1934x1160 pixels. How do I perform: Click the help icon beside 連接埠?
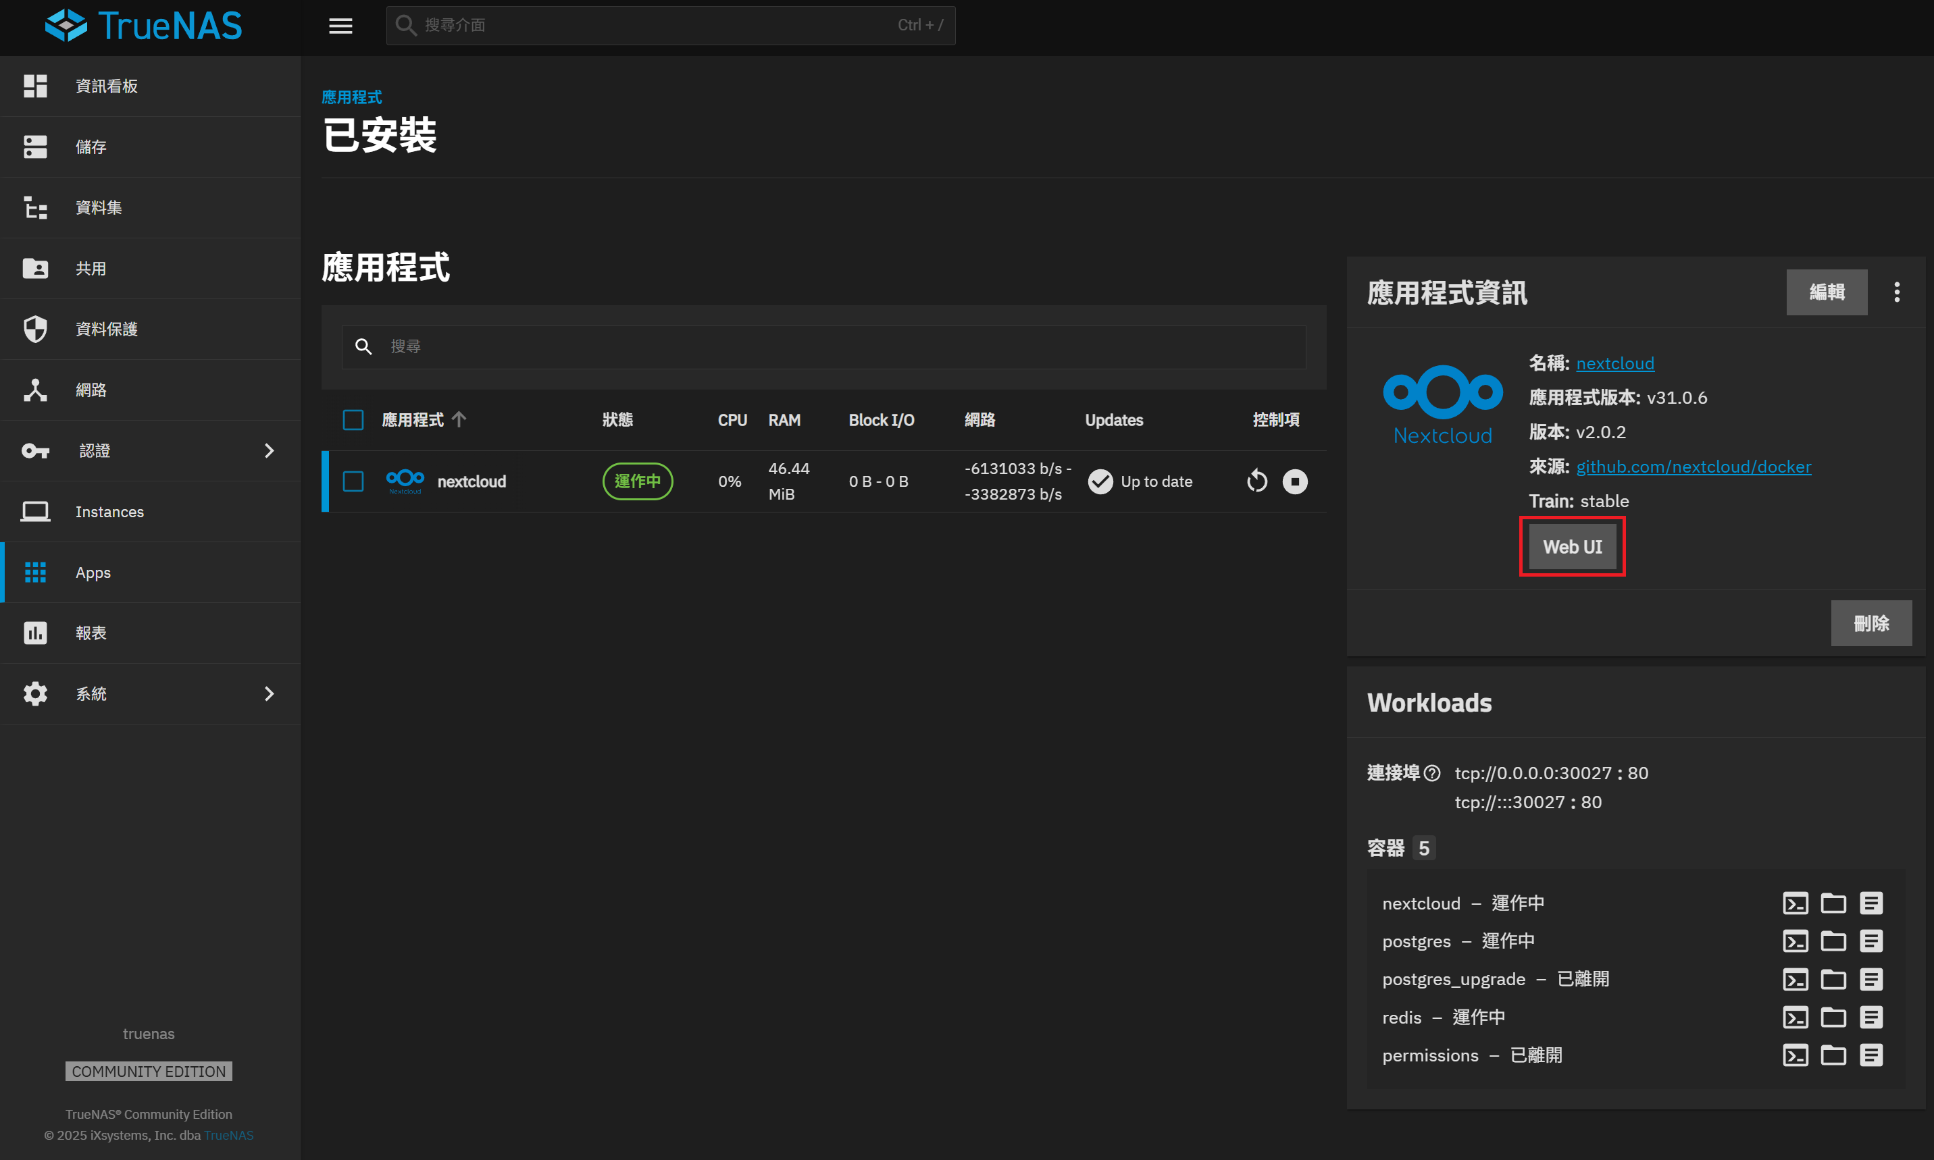click(1432, 773)
